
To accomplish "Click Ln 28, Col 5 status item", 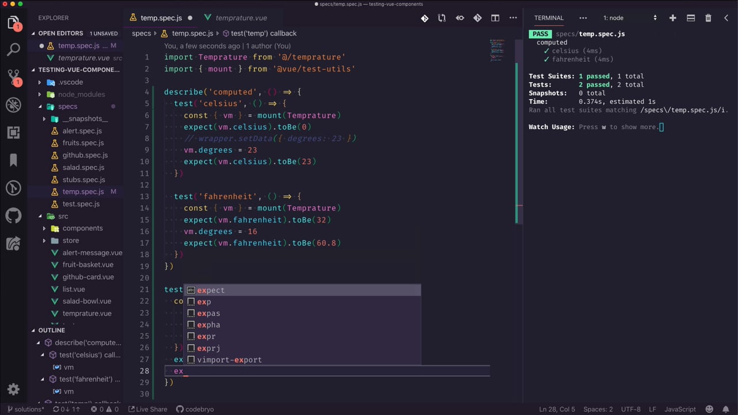I will tap(557, 409).
